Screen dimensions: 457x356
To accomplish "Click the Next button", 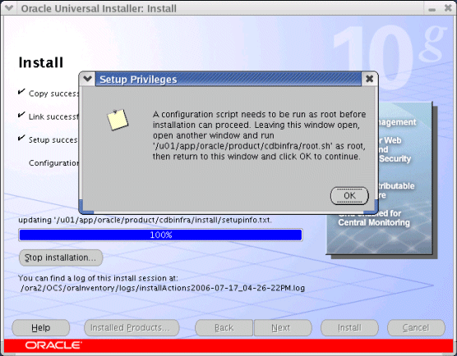I will pyautogui.click(x=283, y=328).
